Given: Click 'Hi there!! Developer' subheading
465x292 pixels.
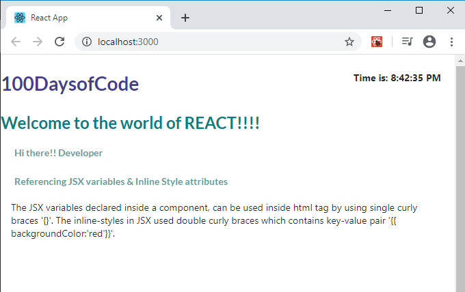Looking at the screenshot, I should [x=58, y=153].
